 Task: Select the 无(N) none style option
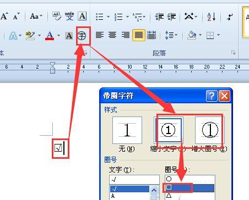coord(127,130)
